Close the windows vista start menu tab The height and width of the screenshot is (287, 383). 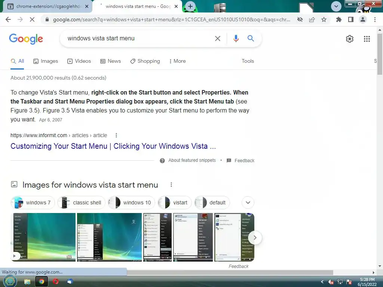click(176, 6)
